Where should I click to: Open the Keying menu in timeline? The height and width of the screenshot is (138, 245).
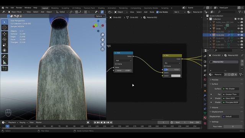coord(23,123)
